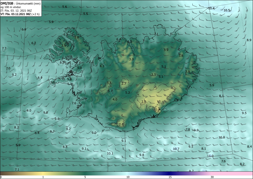Click the map value 6.2
Screen dimensions: 253x179
tap(34, 43)
